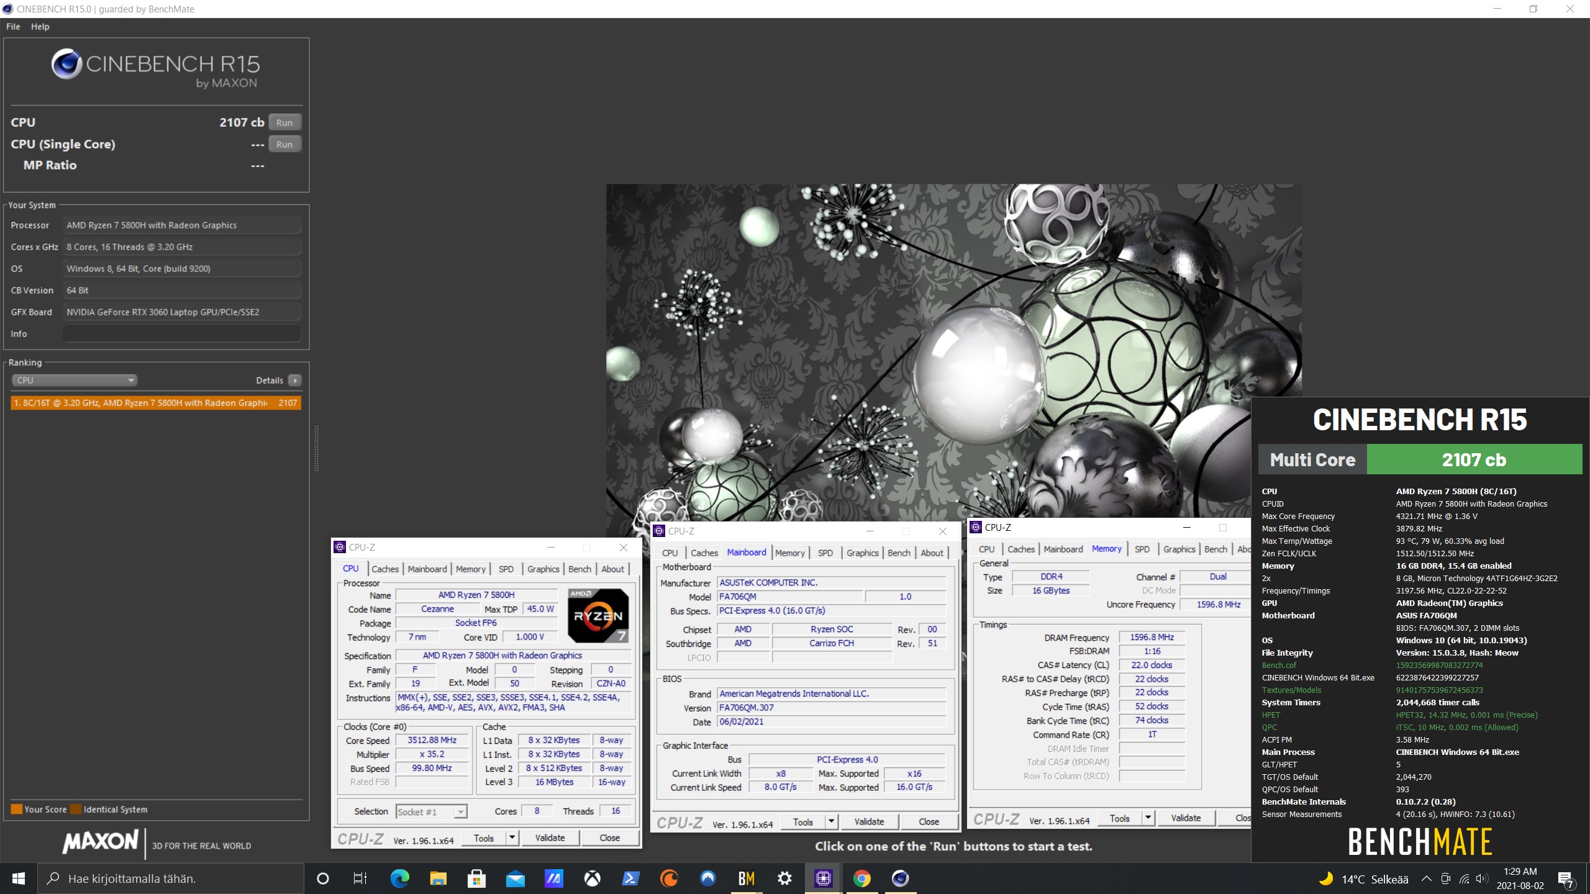Open the Windows Start menu
Image resolution: width=1590 pixels, height=894 pixels.
19,878
